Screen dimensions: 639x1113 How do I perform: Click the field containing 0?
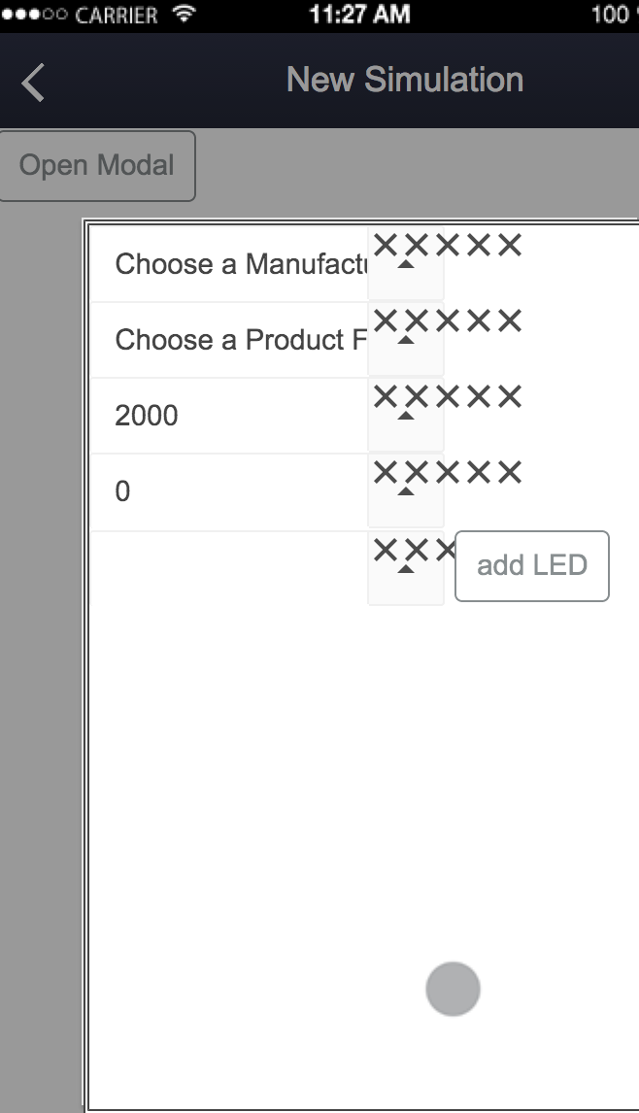tap(229, 491)
